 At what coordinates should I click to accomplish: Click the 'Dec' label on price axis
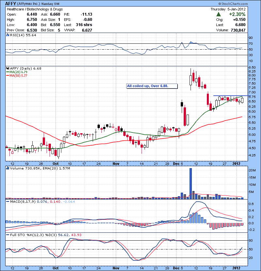pyautogui.click(x=177, y=164)
